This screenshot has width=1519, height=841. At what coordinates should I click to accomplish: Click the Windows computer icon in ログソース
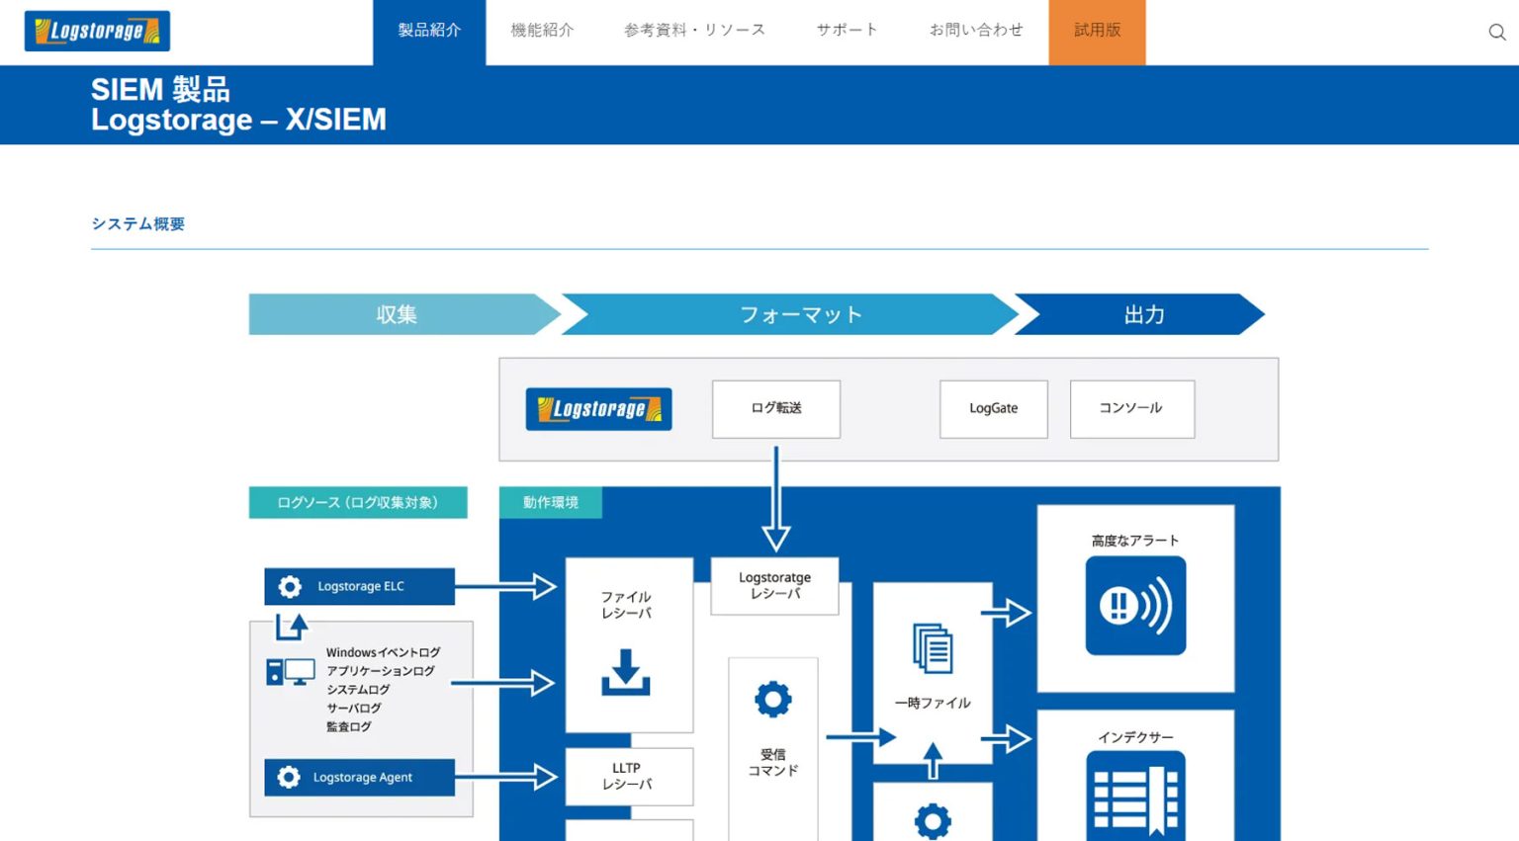tap(289, 670)
